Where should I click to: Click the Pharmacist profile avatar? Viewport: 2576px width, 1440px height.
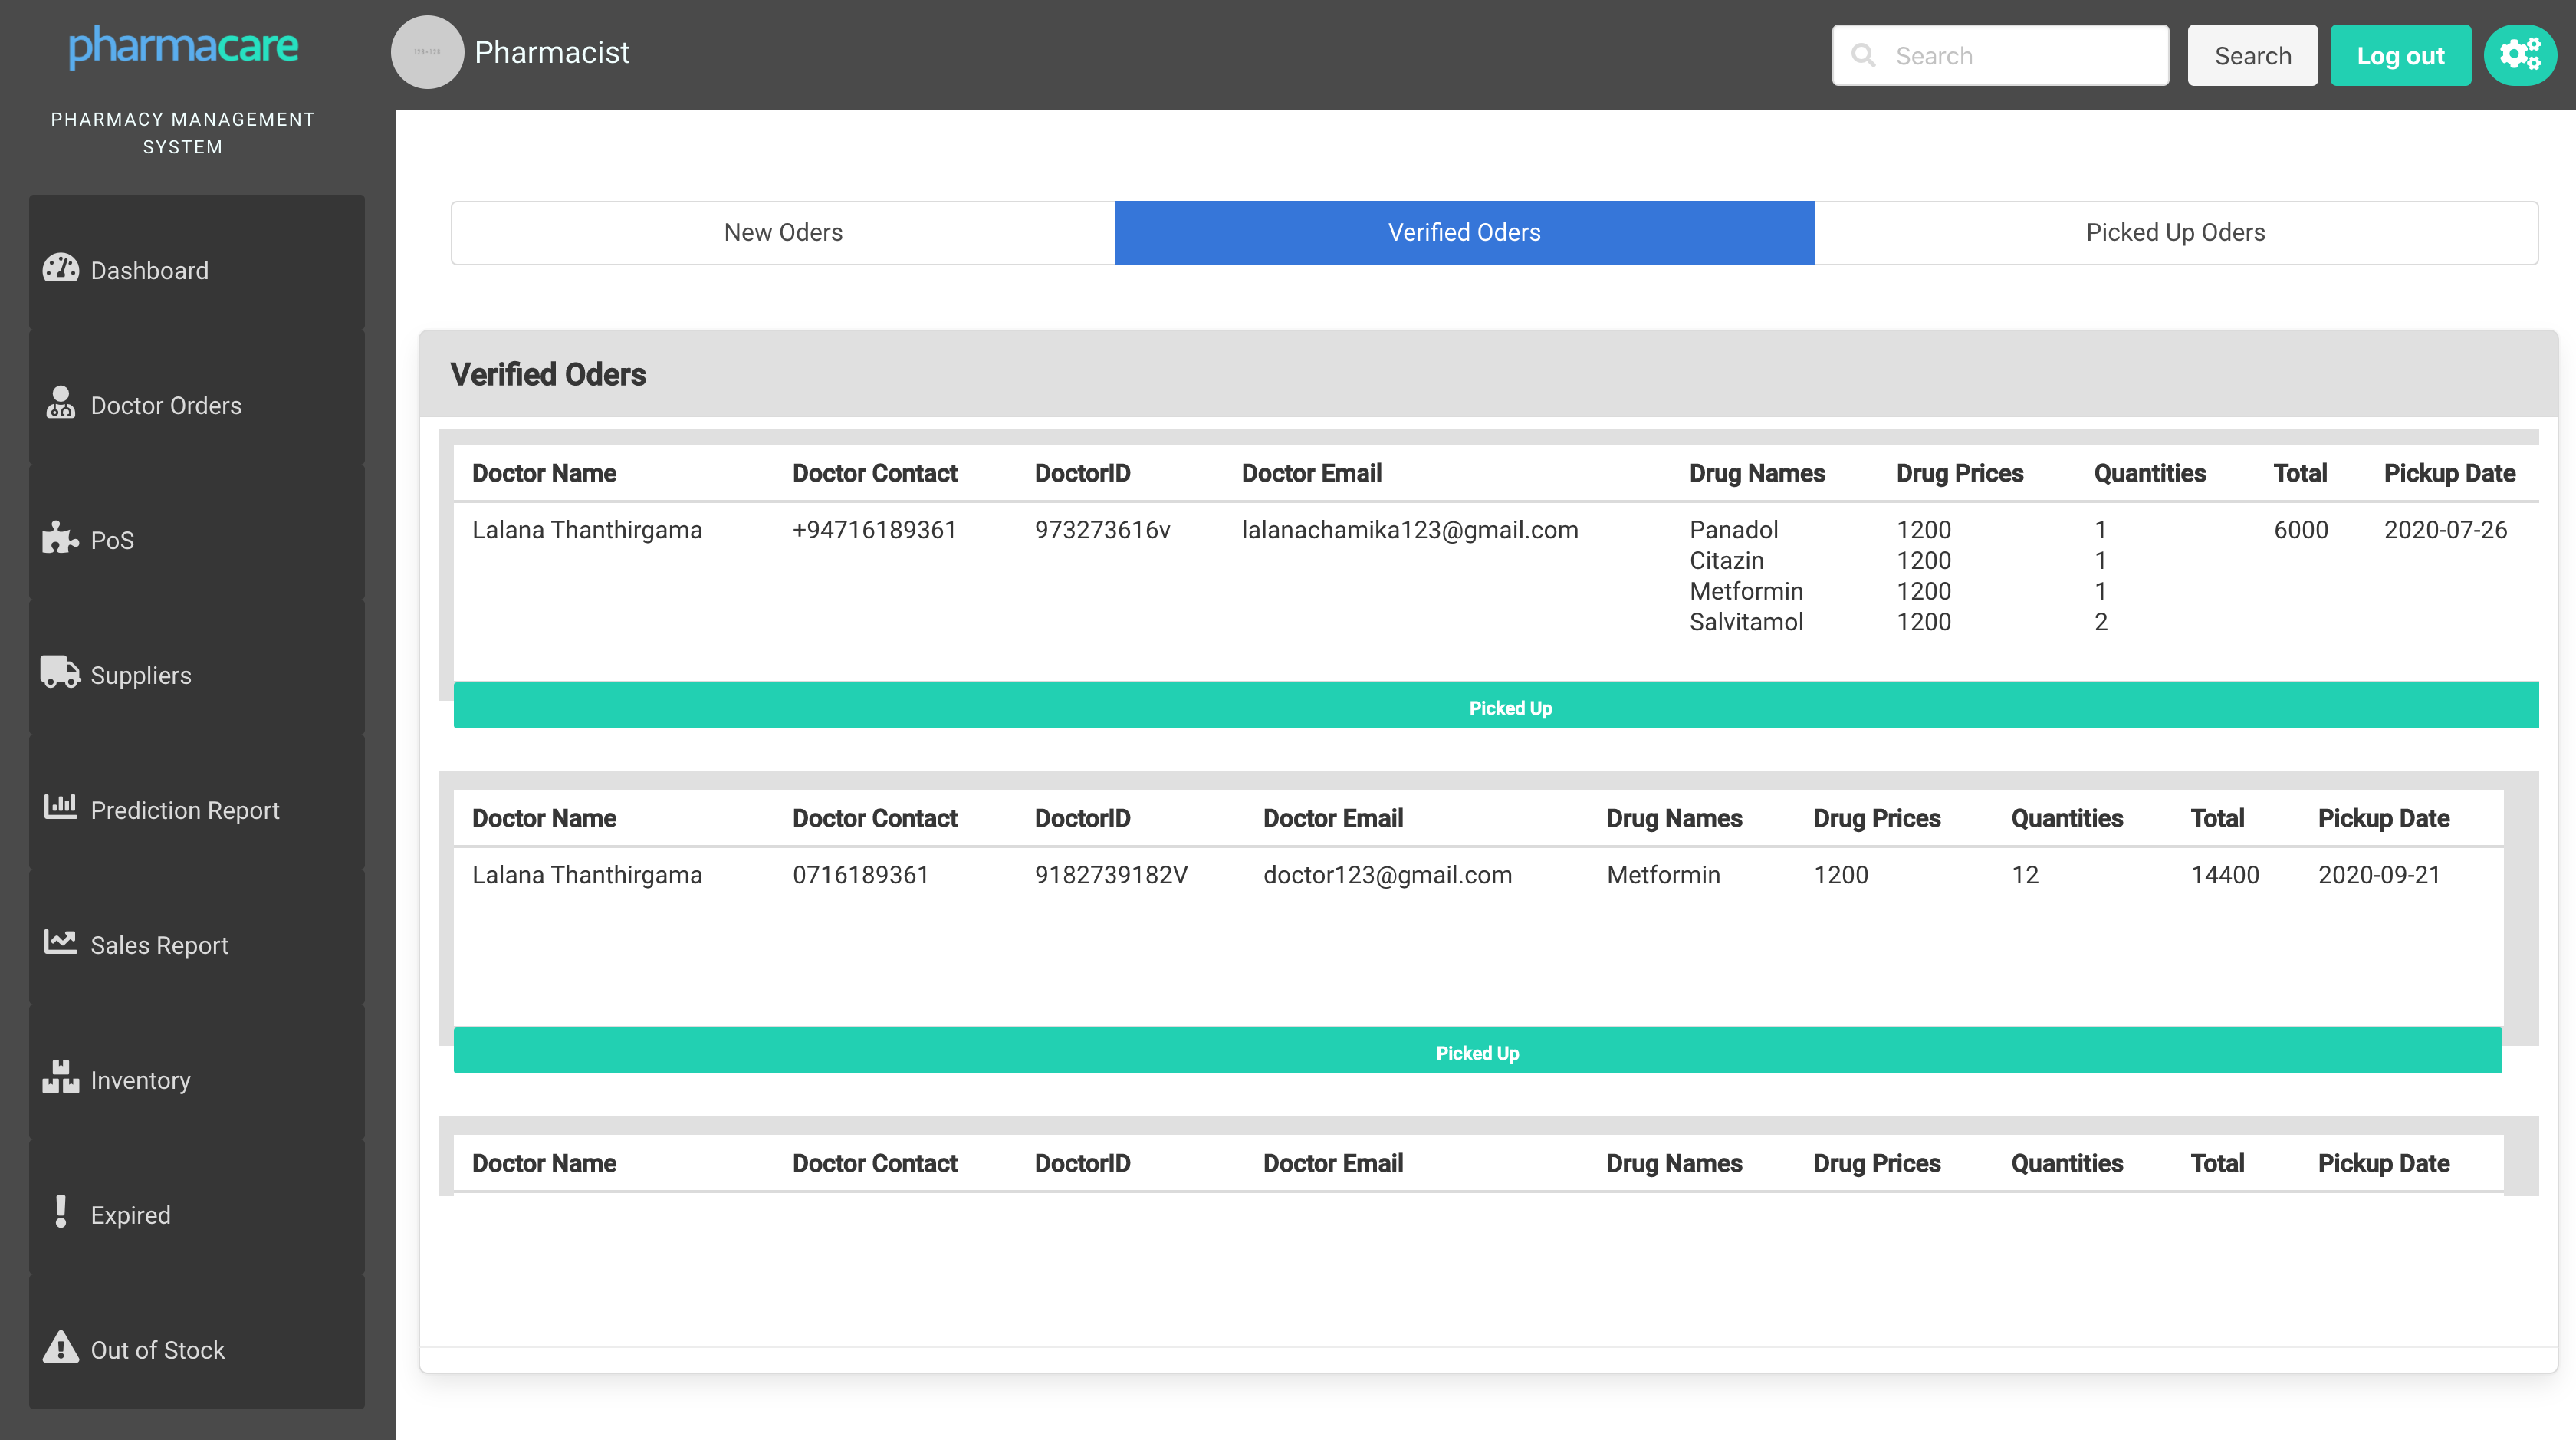427,52
